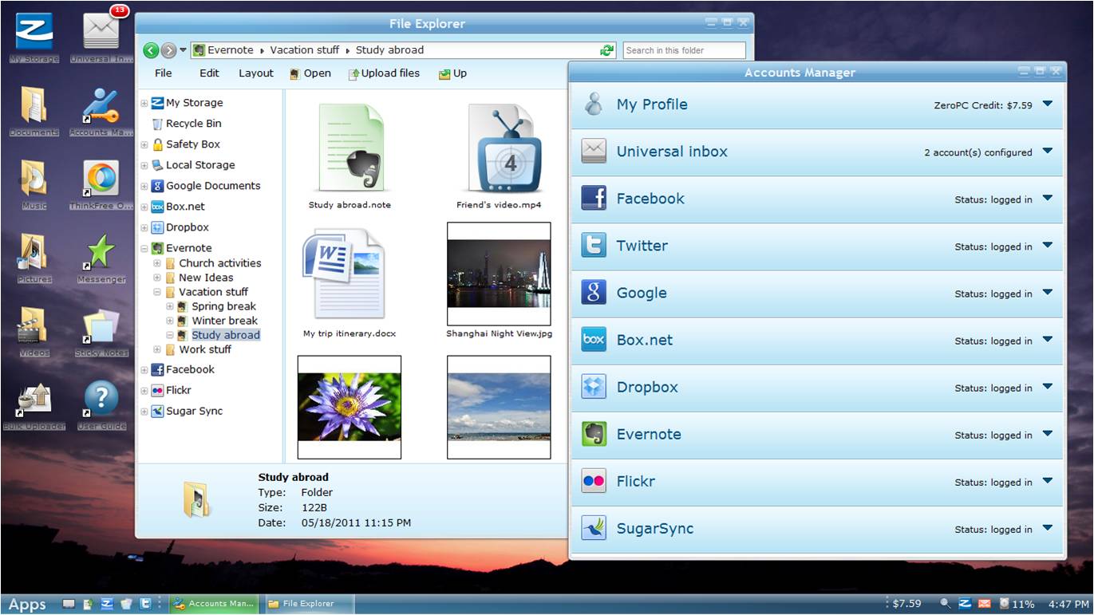Open the ThinkFree Office desktop icon

point(101,179)
